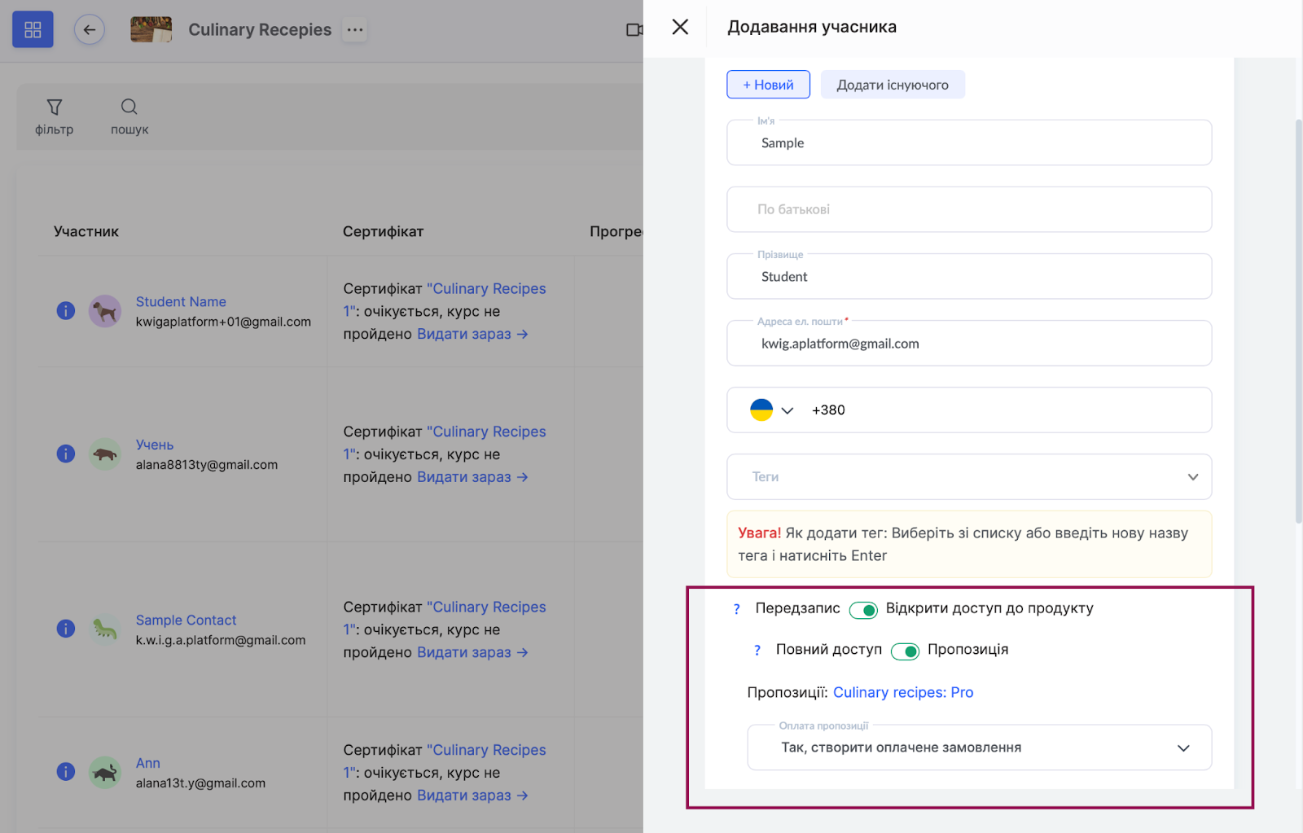Image resolution: width=1303 pixels, height=833 pixels.
Task: Toggle the Повний доступ switch
Action: (905, 651)
